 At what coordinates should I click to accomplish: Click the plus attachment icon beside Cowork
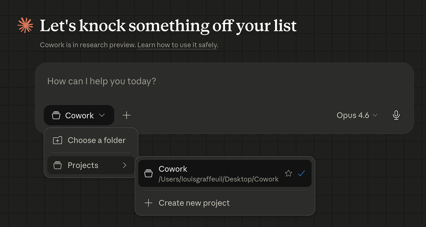(x=126, y=115)
